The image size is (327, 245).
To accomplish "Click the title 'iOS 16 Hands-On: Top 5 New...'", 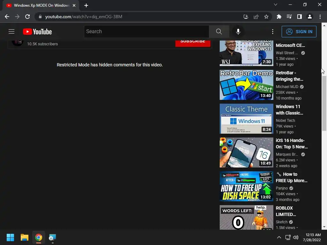I will (x=292, y=144).
